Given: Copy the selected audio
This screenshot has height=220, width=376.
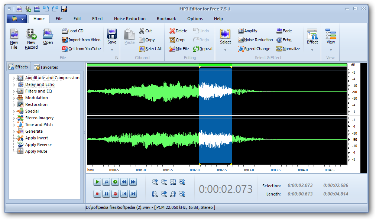Looking at the screenshot, I should (x=147, y=40).
